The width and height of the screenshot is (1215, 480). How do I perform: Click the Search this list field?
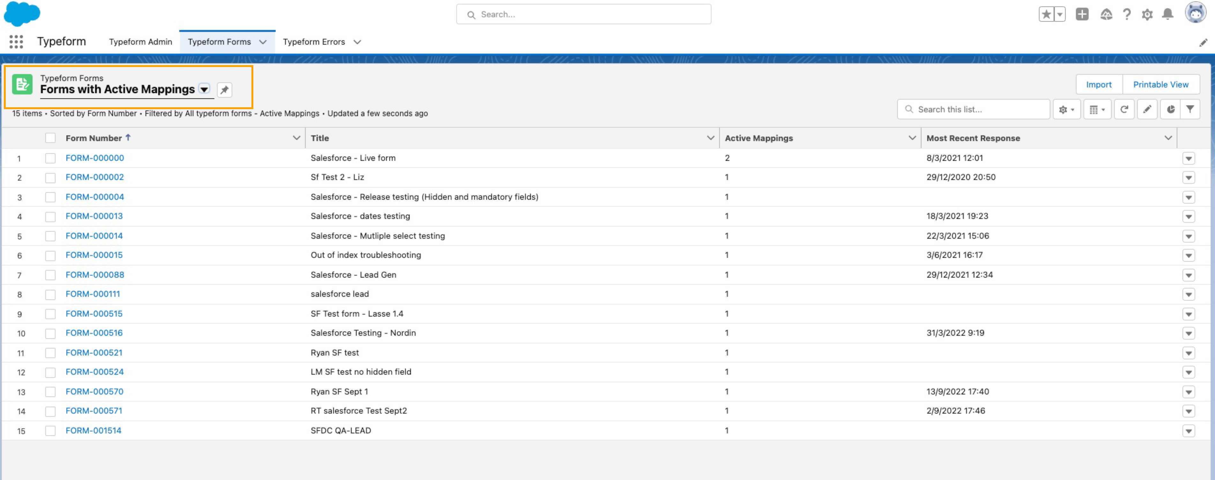click(973, 109)
